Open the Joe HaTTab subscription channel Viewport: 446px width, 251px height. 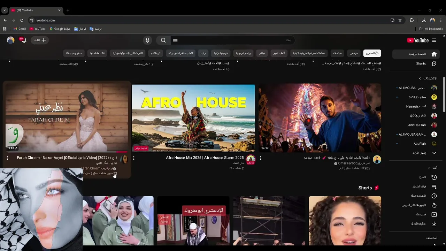click(417, 125)
